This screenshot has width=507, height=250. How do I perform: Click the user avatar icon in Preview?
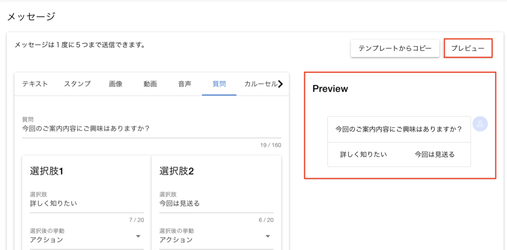point(480,124)
